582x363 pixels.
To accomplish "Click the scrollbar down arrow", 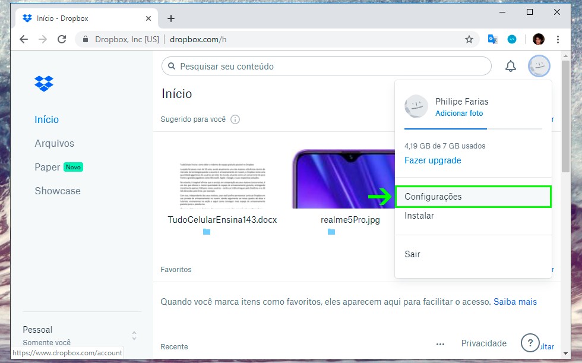I will click(565, 353).
